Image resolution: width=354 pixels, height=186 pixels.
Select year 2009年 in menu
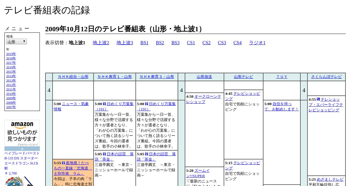(x=11, y=98)
